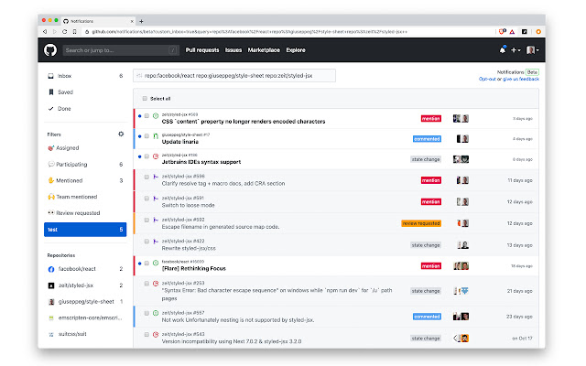Select the Participating filter
This screenshot has height=366, width=586.
click(x=85, y=165)
